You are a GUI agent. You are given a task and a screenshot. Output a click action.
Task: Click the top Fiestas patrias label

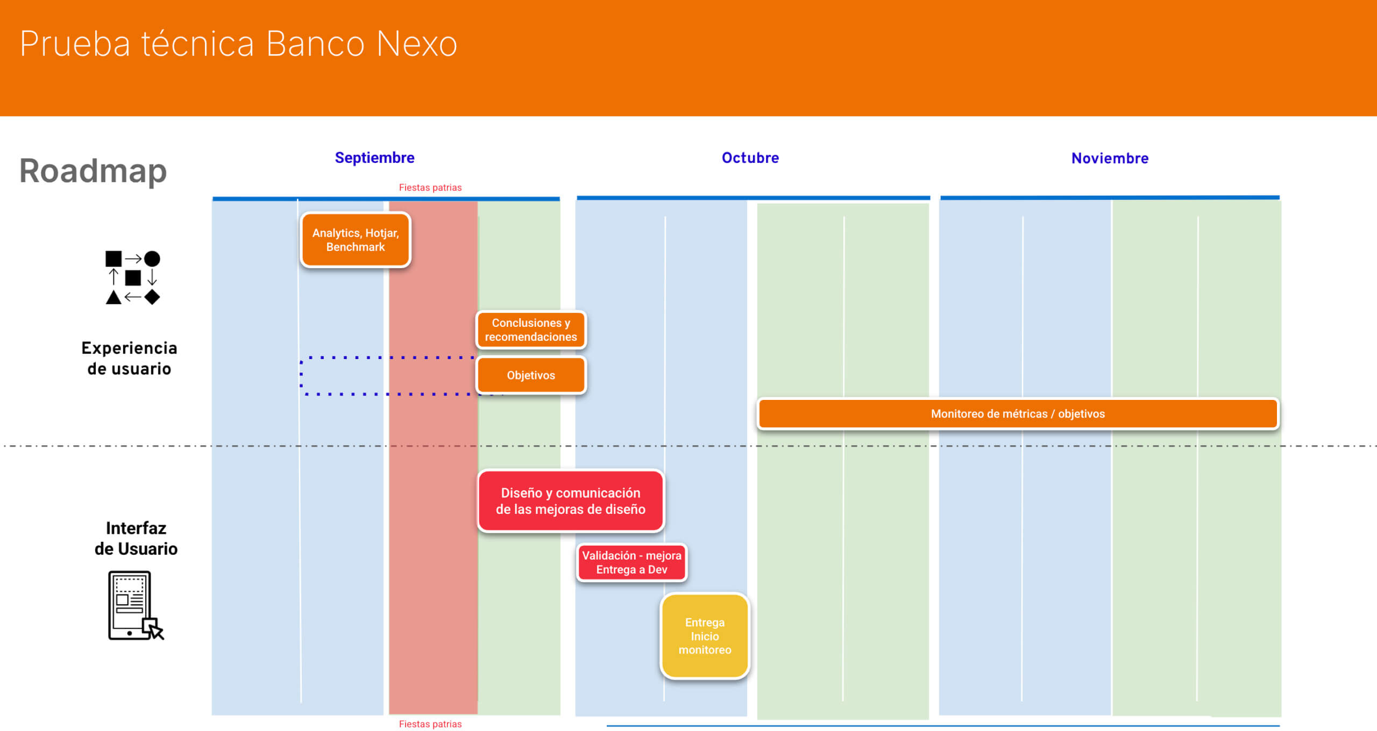[x=430, y=188]
